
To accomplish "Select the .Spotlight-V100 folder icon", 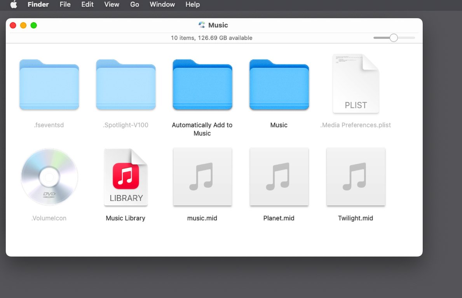I will coord(126,85).
